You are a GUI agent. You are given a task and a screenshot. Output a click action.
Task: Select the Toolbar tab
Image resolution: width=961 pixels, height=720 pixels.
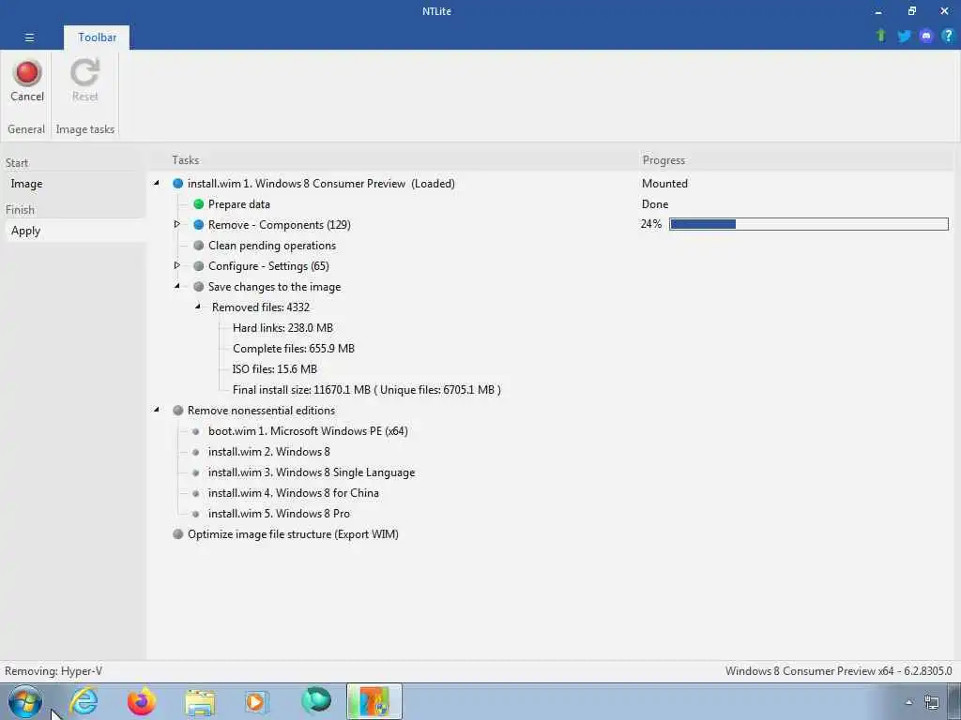tap(97, 37)
